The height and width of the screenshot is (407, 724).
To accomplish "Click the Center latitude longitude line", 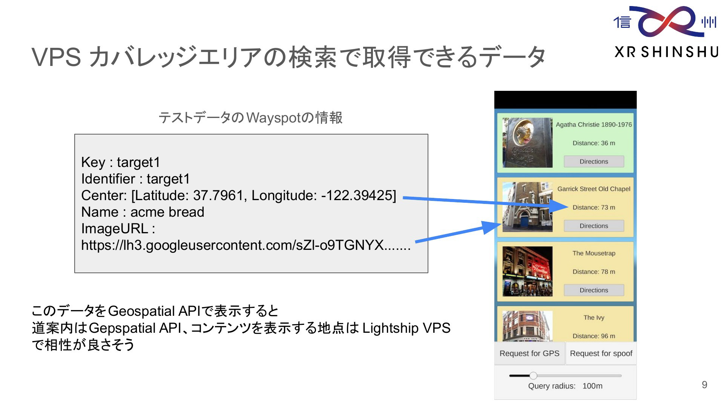I will click(239, 196).
